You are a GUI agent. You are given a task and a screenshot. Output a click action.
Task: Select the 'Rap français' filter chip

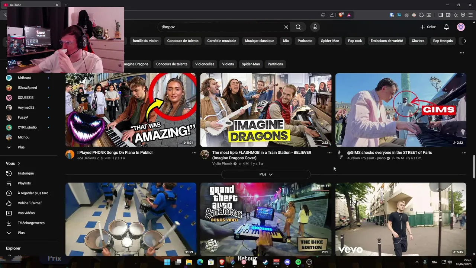click(443, 41)
